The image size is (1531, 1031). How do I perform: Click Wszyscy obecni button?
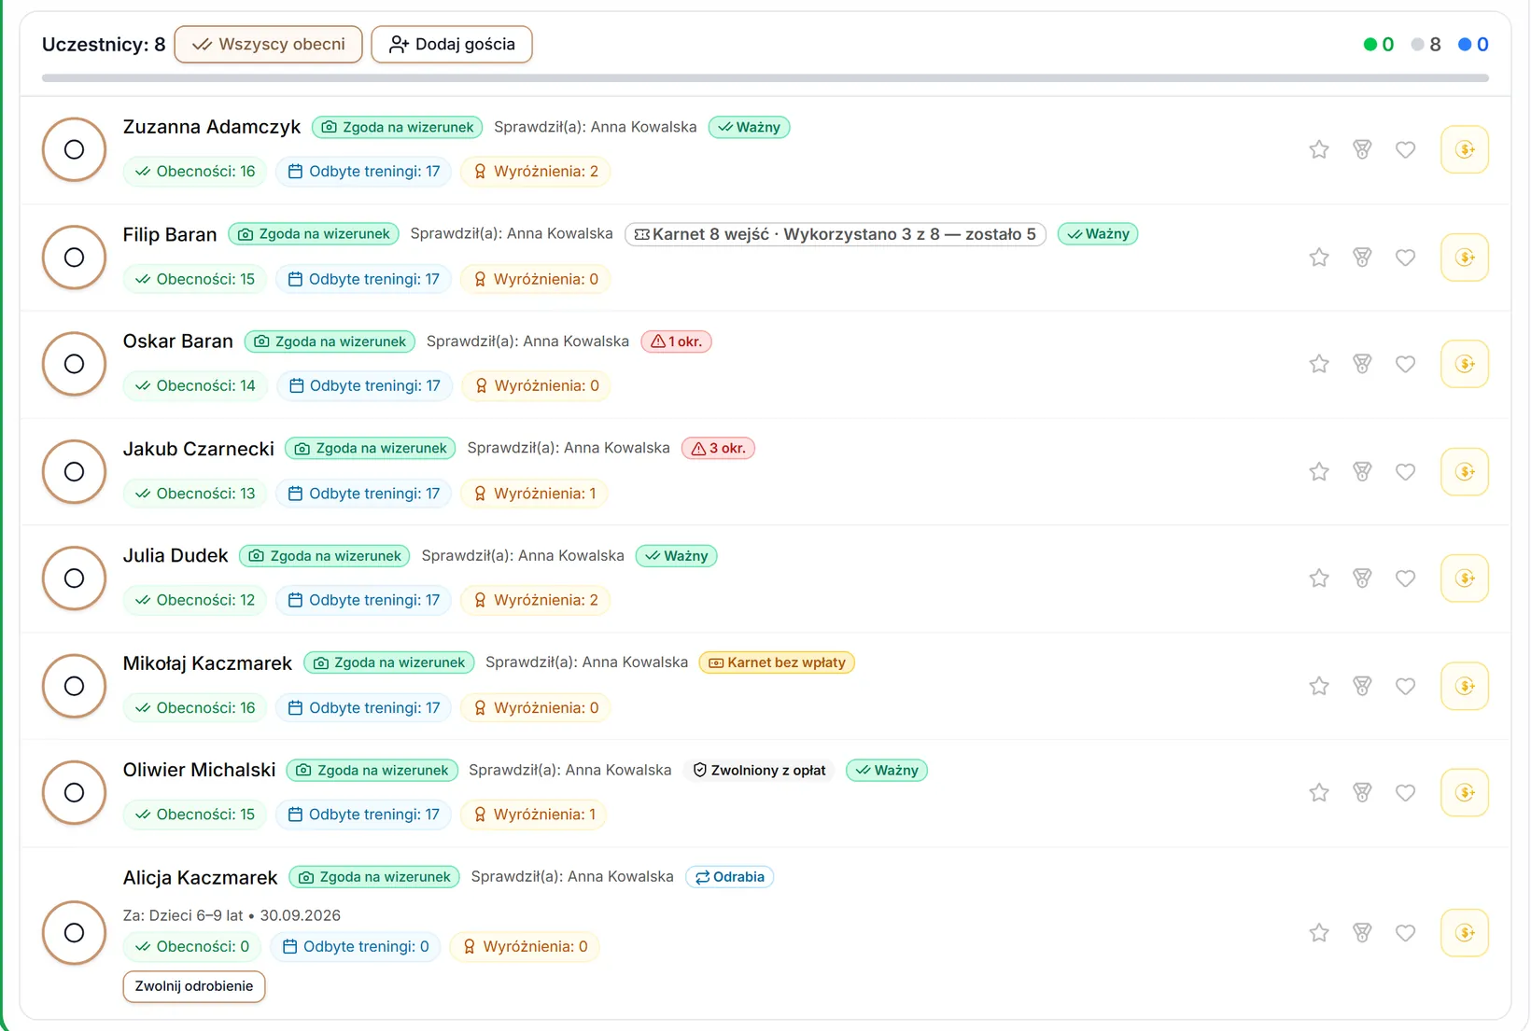(x=268, y=44)
